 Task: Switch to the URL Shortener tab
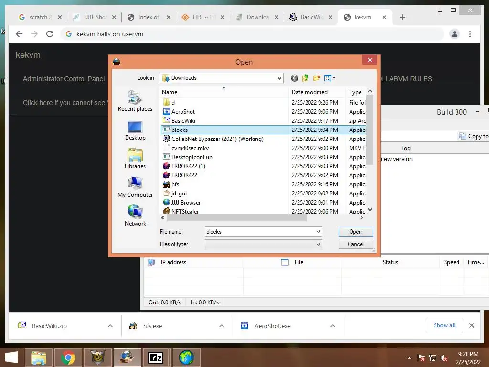point(94,17)
